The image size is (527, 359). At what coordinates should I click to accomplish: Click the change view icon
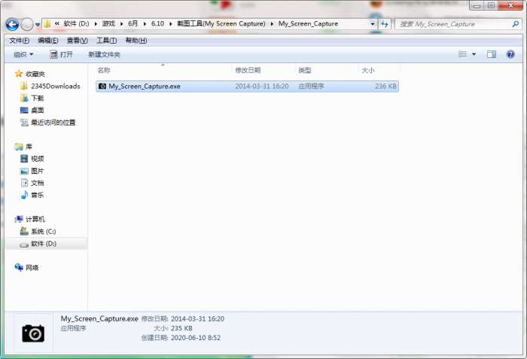click(462, 54)
